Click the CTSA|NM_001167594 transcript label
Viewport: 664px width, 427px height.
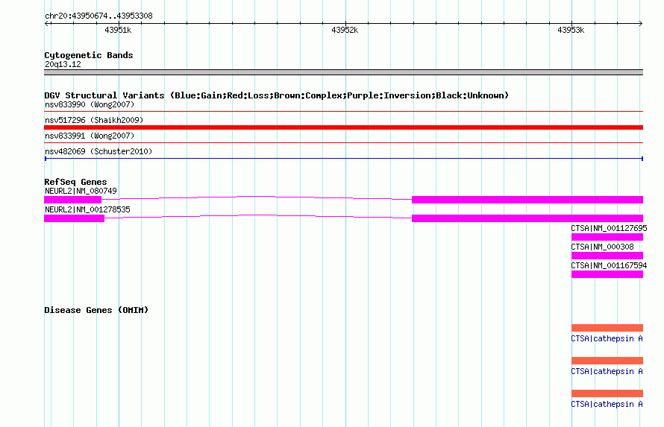tap(609, 265)
